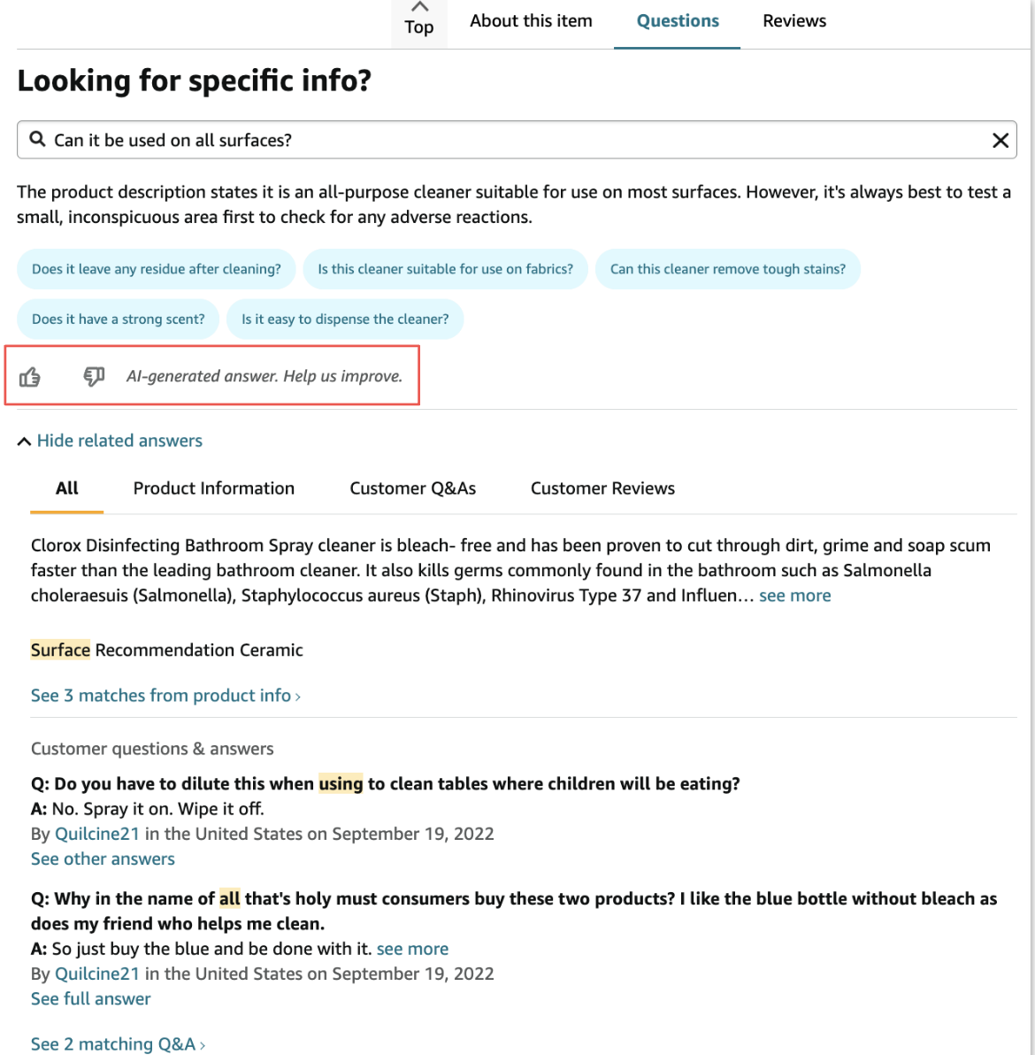This screenshot has height=1055, width=1035.
Task: Click the magnifying glass search icon
Action: click(x=37, y=140)
